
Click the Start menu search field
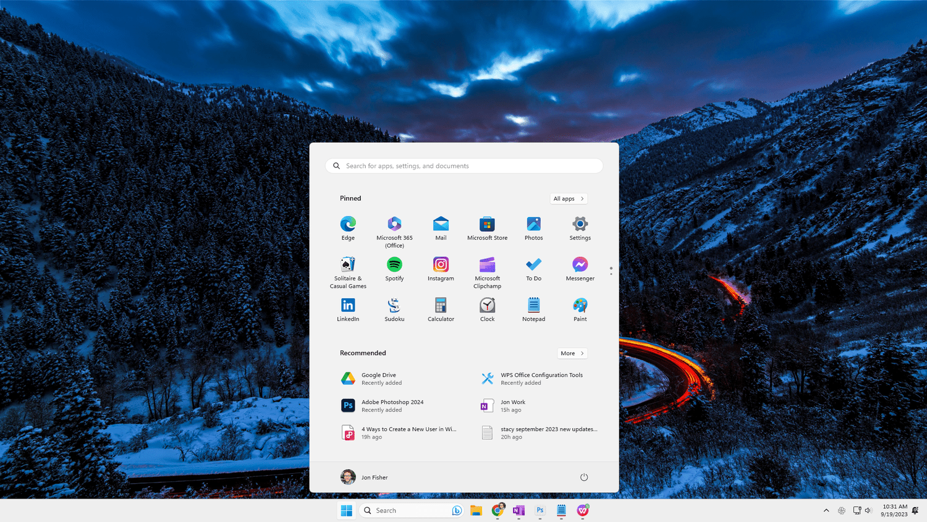(464, 166)
